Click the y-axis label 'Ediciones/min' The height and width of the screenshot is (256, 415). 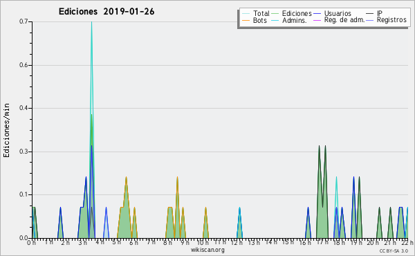(6, 130)
